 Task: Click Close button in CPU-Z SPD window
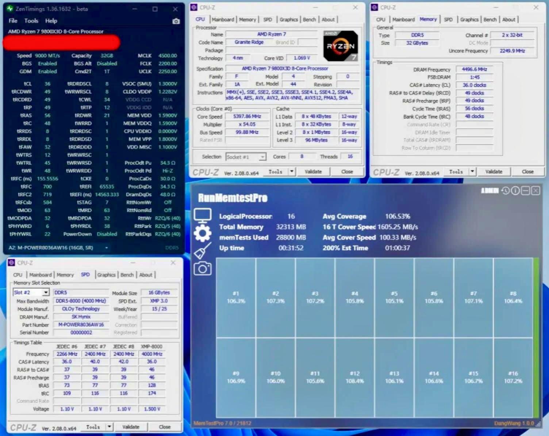click(164, 427)
